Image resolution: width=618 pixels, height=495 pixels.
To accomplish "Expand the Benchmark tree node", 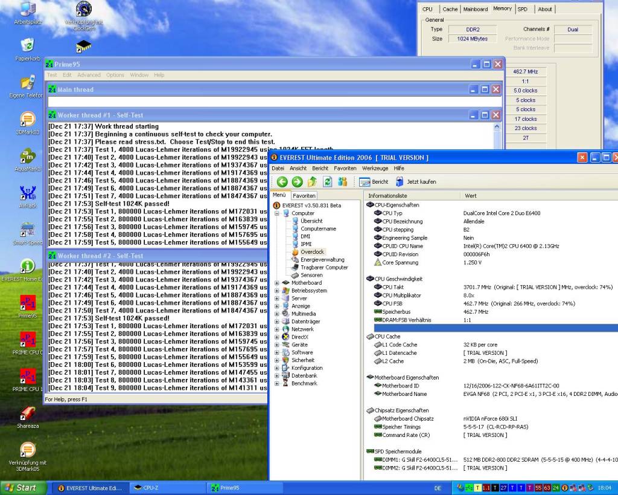I will point(276,383).
